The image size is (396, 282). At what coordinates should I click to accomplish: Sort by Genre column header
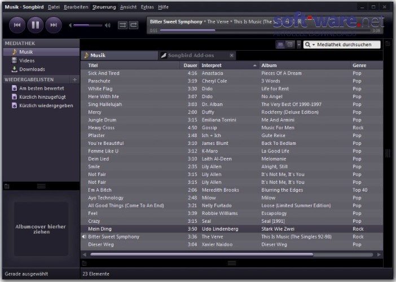tap(367, 65)
